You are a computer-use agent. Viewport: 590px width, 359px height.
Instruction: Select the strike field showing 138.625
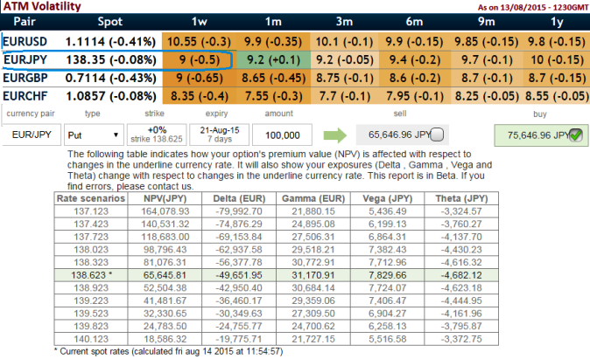pyautogui.click(x=157, y=135)
